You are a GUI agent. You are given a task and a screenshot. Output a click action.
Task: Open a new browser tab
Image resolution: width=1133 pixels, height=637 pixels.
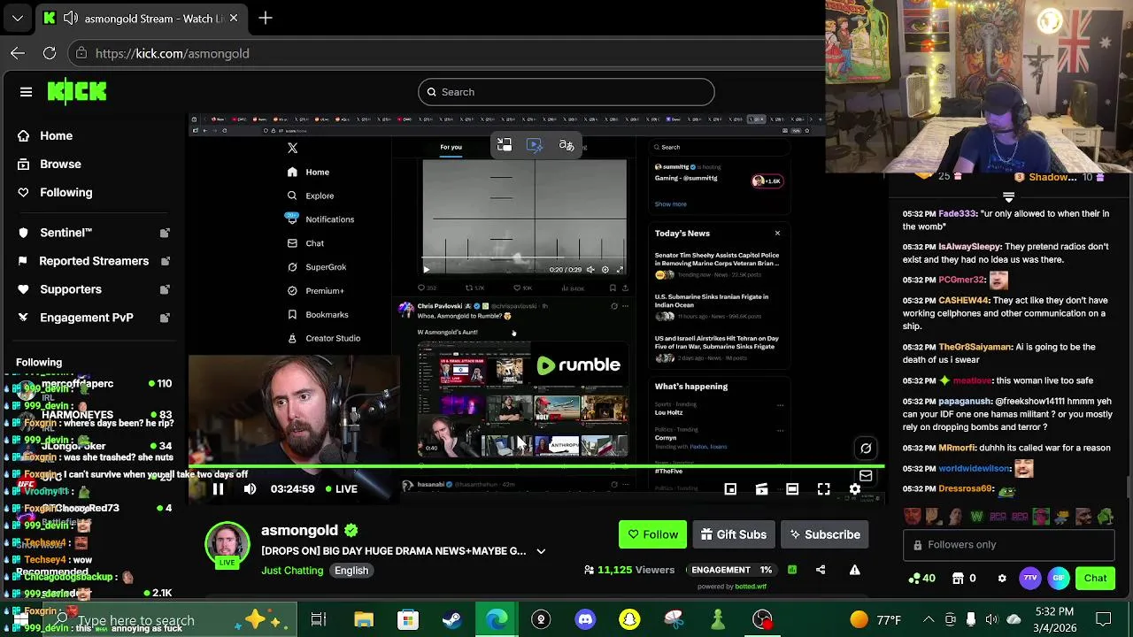[266, 18]
